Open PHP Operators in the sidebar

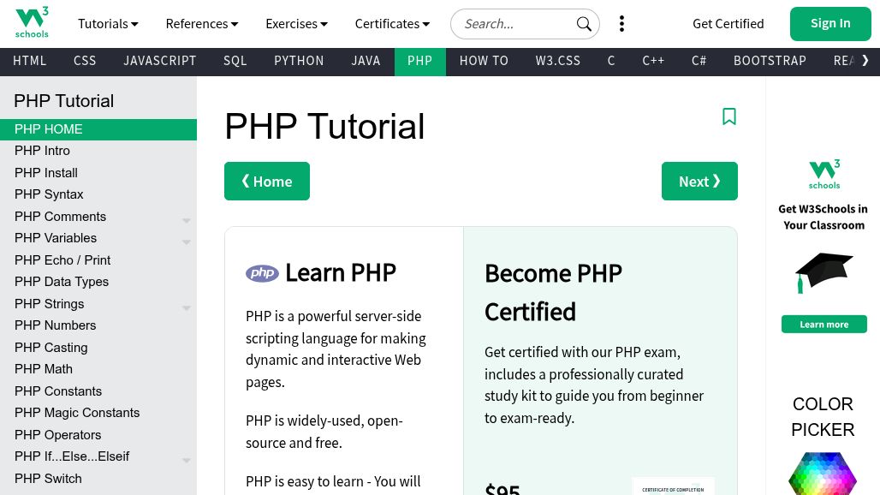pos(98,435)
